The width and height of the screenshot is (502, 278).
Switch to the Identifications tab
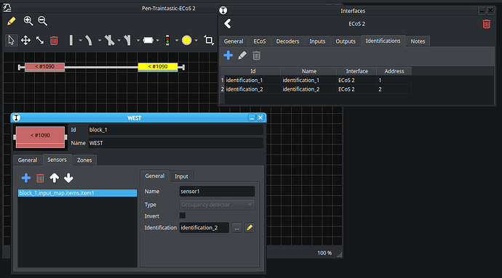[383, 41]
